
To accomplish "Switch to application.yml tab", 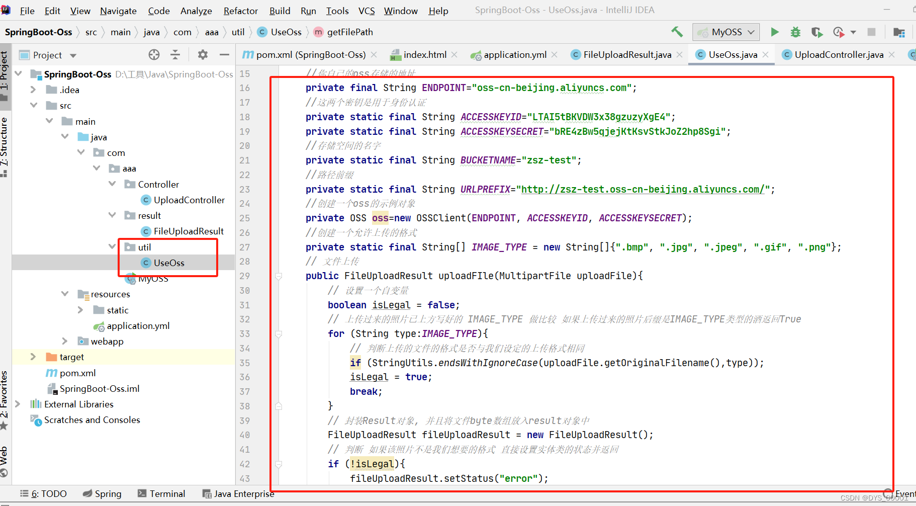I will pyautogui.click(x=514, y=55).
